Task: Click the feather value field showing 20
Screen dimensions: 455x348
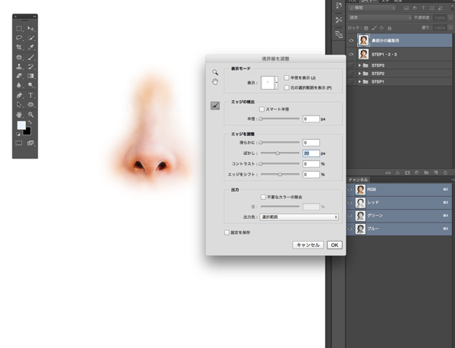Action: tap(311, 153)
